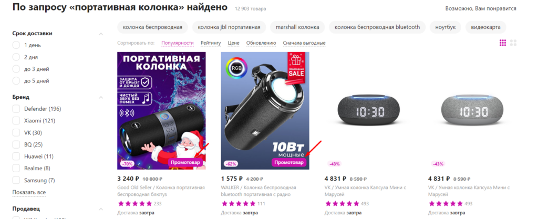Click the Промотовар badge on WALKER speaker
538x219 pixels.
tap(289, 162)
